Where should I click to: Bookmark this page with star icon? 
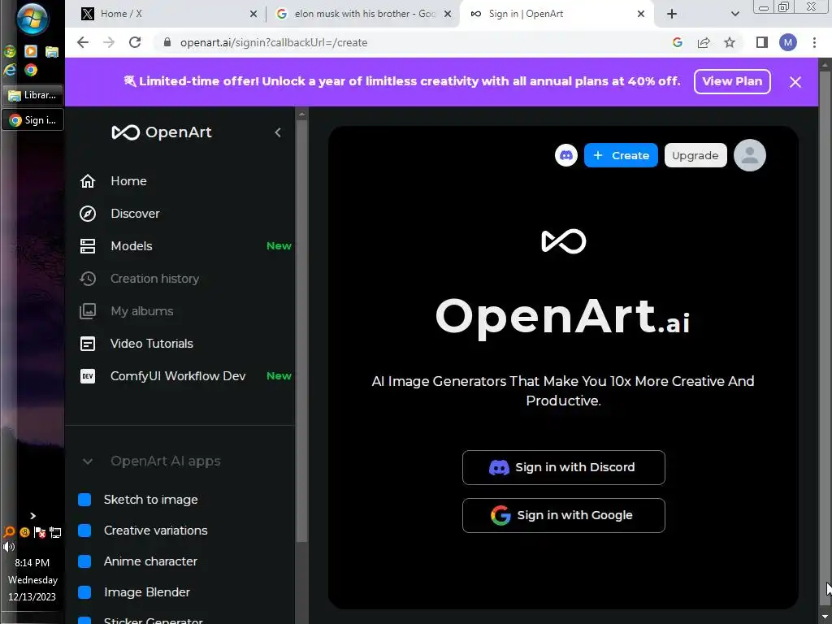730,42
